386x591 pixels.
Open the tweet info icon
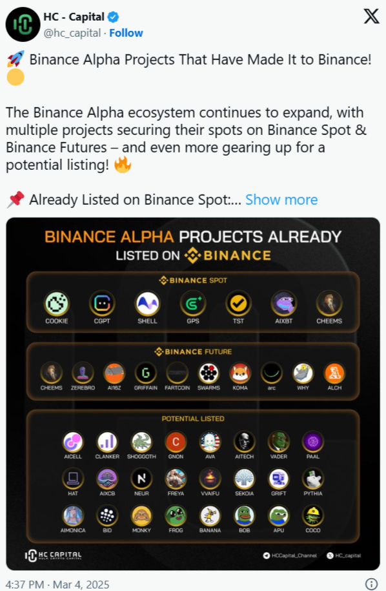pos(371,584)
